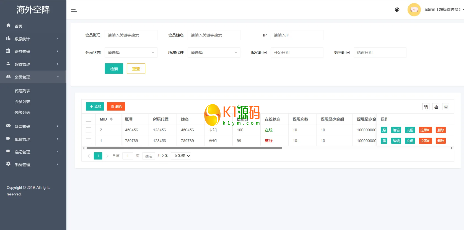Expand the 数据统计 menu chevron

tap(58, 39)
